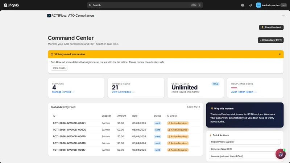Screen dimensions: 290x163
Task: Click the AI Check column header
Action: pyautogui.click(x=172, y=116)
